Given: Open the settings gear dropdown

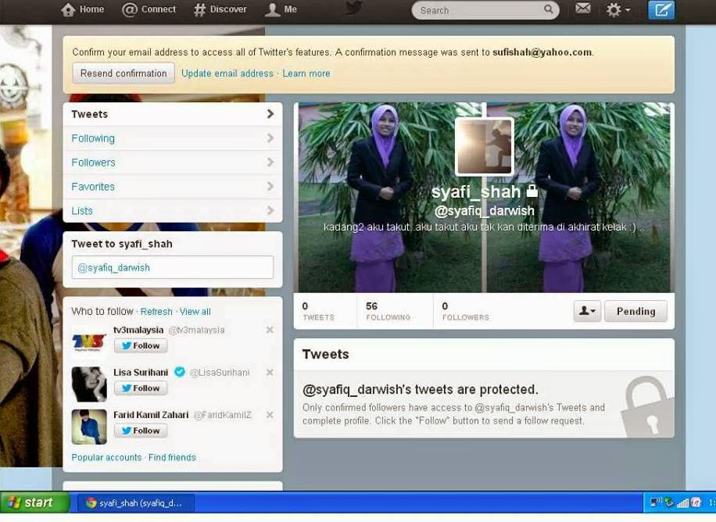Looking at the screenshot, I should (x=618, y=9).
